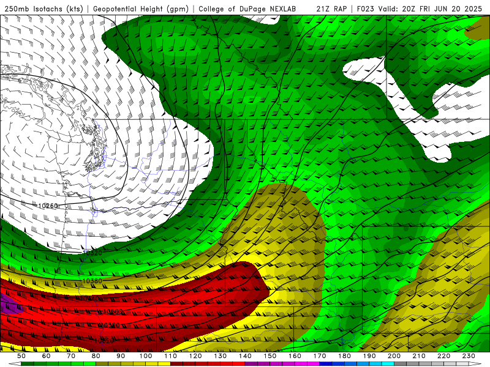This screenshot has height=367, width=490.
Task: Click the darkest green swatch right of 50
Action: (x=28, y=364)
